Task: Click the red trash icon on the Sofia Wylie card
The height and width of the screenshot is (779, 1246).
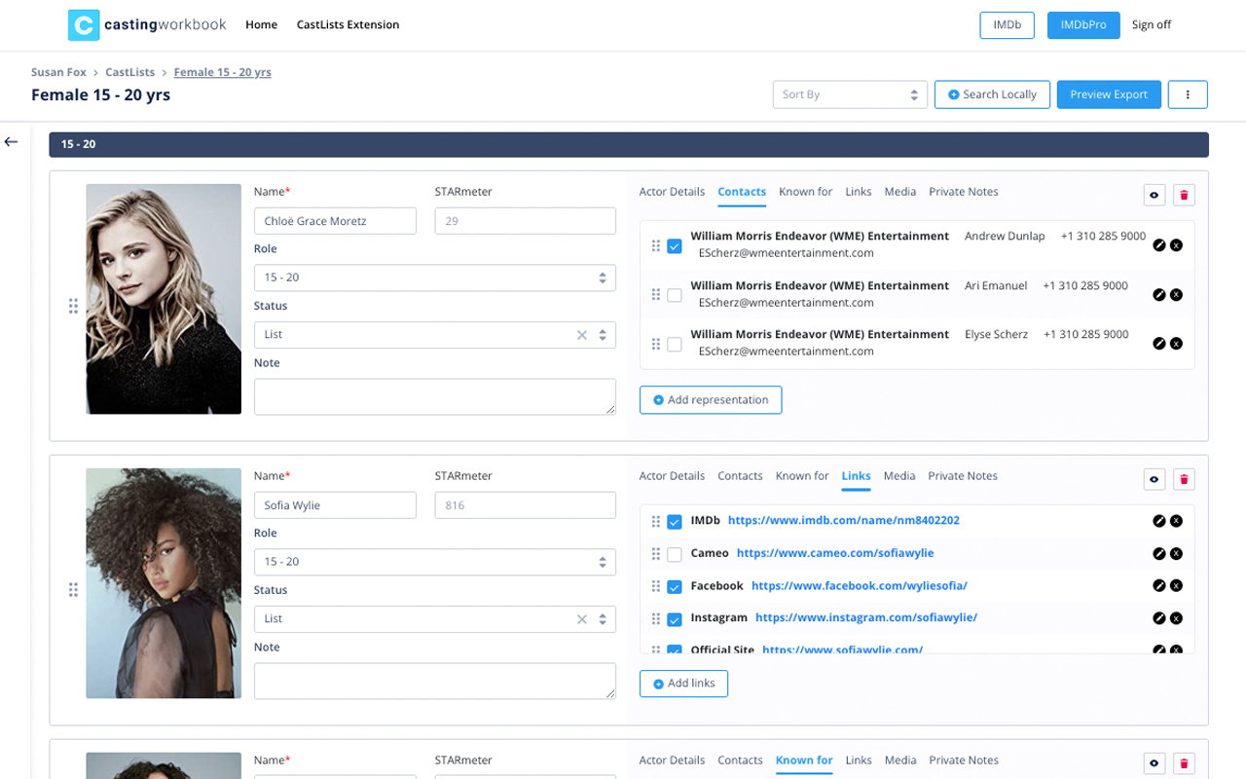Action: click(1184, 480)
